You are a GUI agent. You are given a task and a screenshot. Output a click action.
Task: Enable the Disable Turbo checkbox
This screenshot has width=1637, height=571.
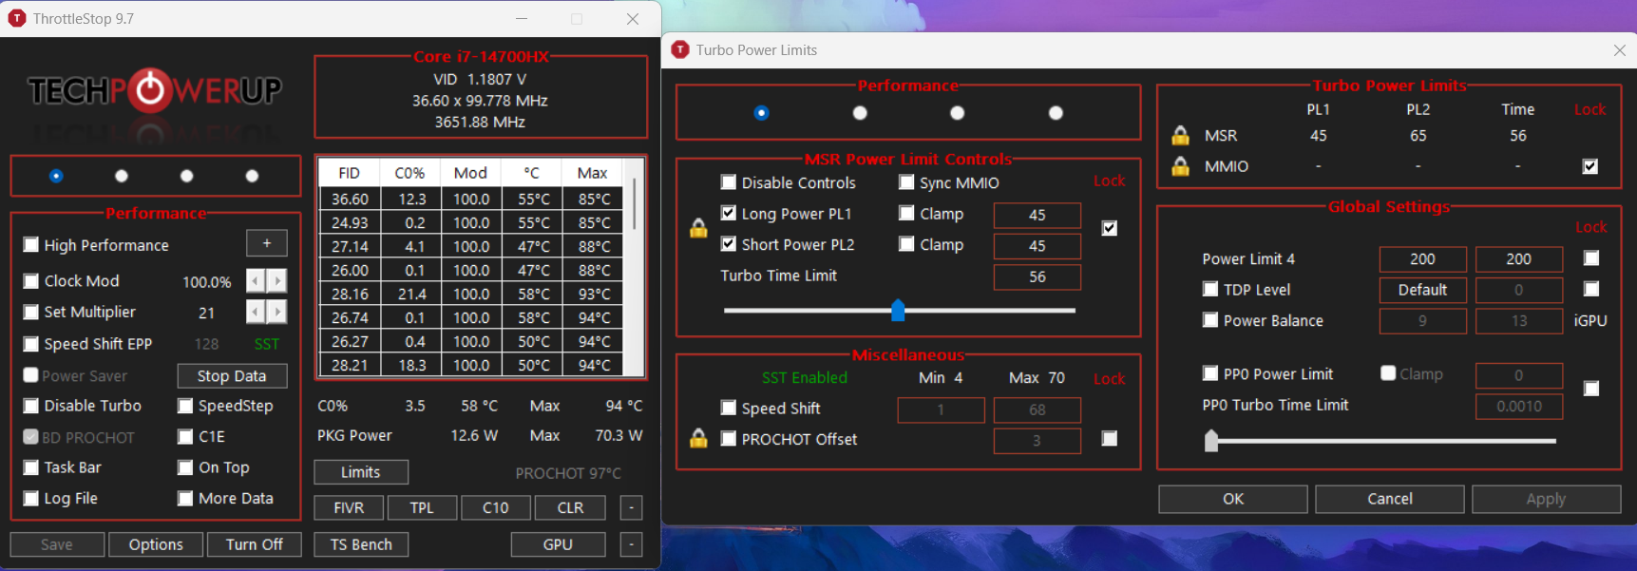[31, 406]
